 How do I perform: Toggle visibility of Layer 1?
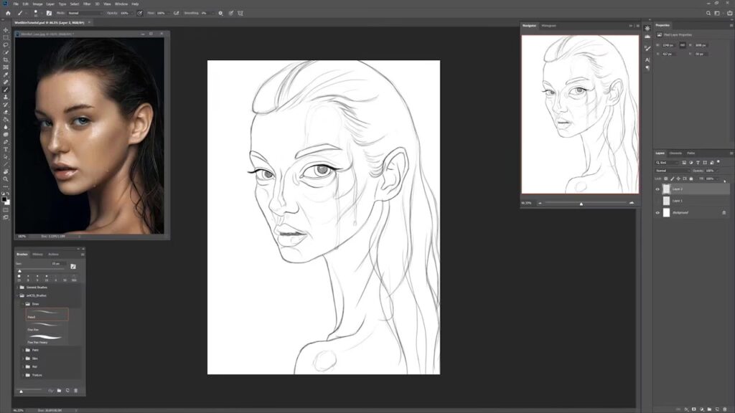pyautogui.click(x=657, y=201)
